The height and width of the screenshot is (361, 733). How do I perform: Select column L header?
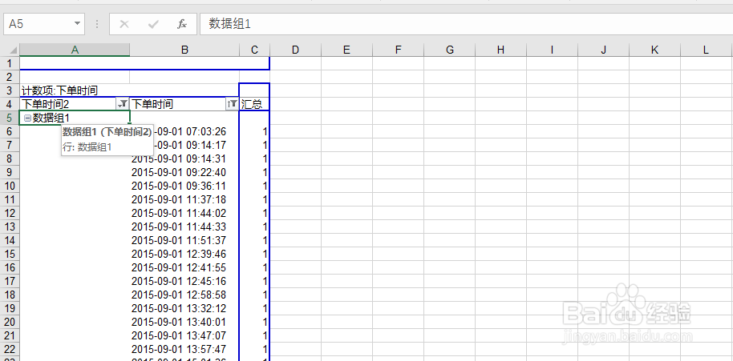pyautogui.click(x=707, y=50)
